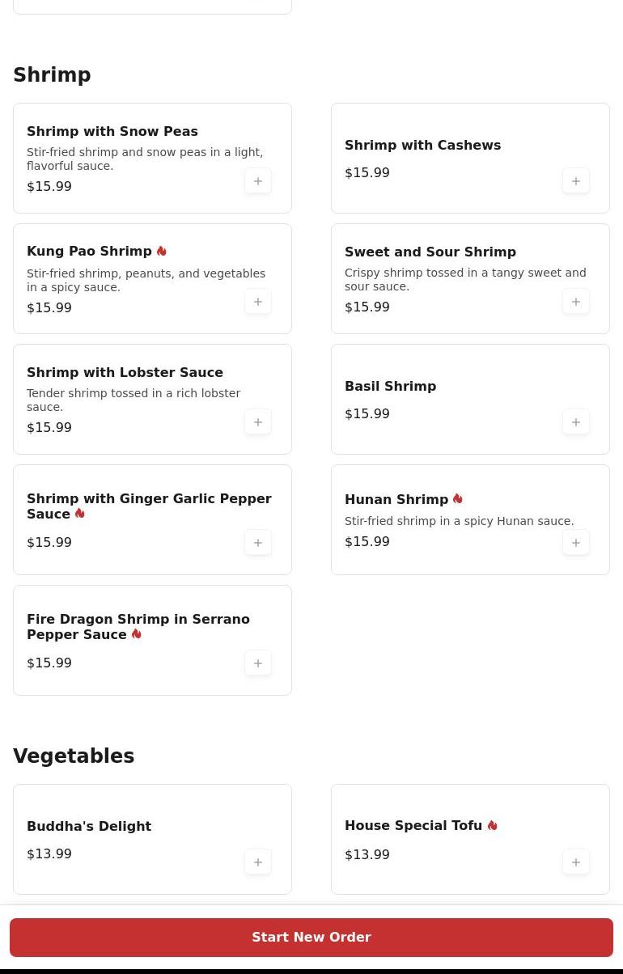The height and width of the screenshot is (974, 623).
Task: Click flame icon beside House Special Tofu
Action: coord(492,826)
